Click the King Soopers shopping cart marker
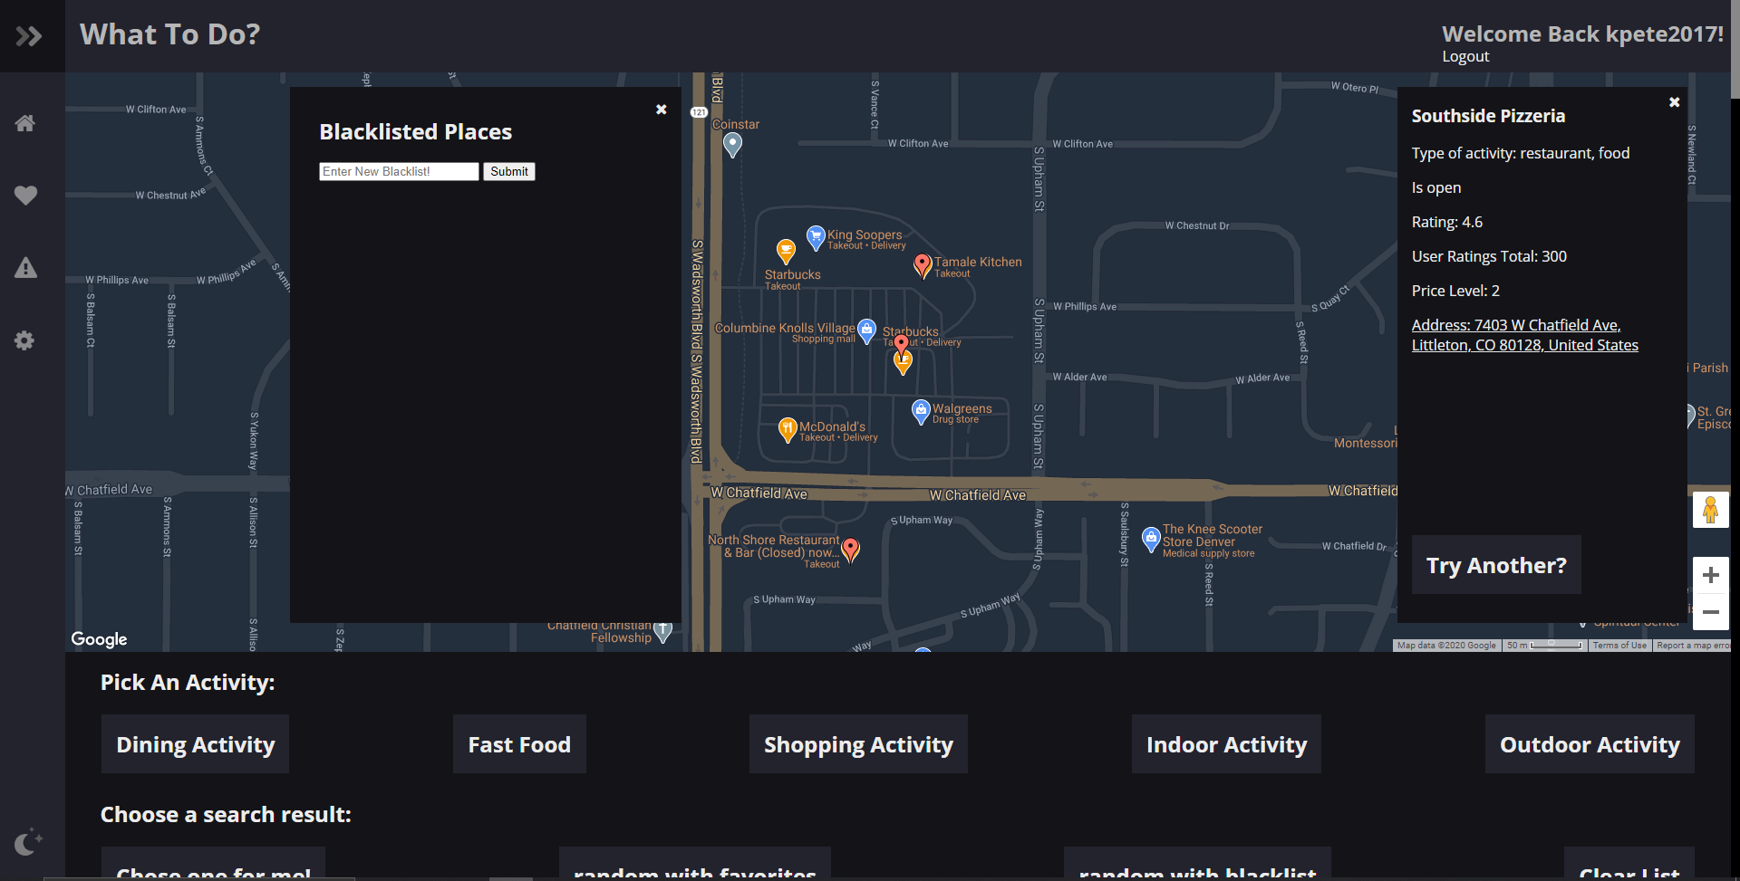The image size is (1740, 881). pos(816,238)
